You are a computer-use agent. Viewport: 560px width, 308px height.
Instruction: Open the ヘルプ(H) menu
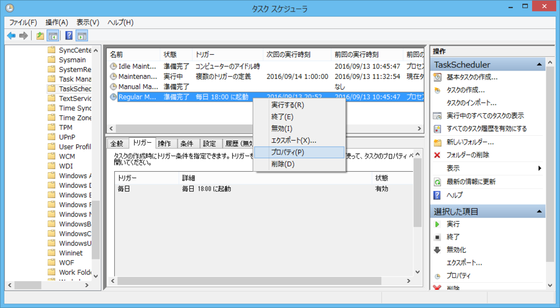tap(120, 22)
